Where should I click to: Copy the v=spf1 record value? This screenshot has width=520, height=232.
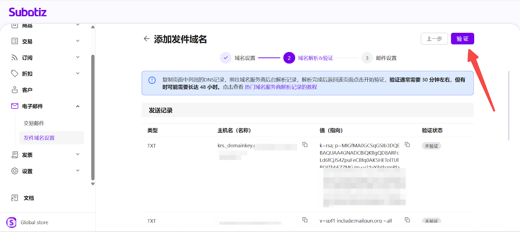click(x=407, y=220)
